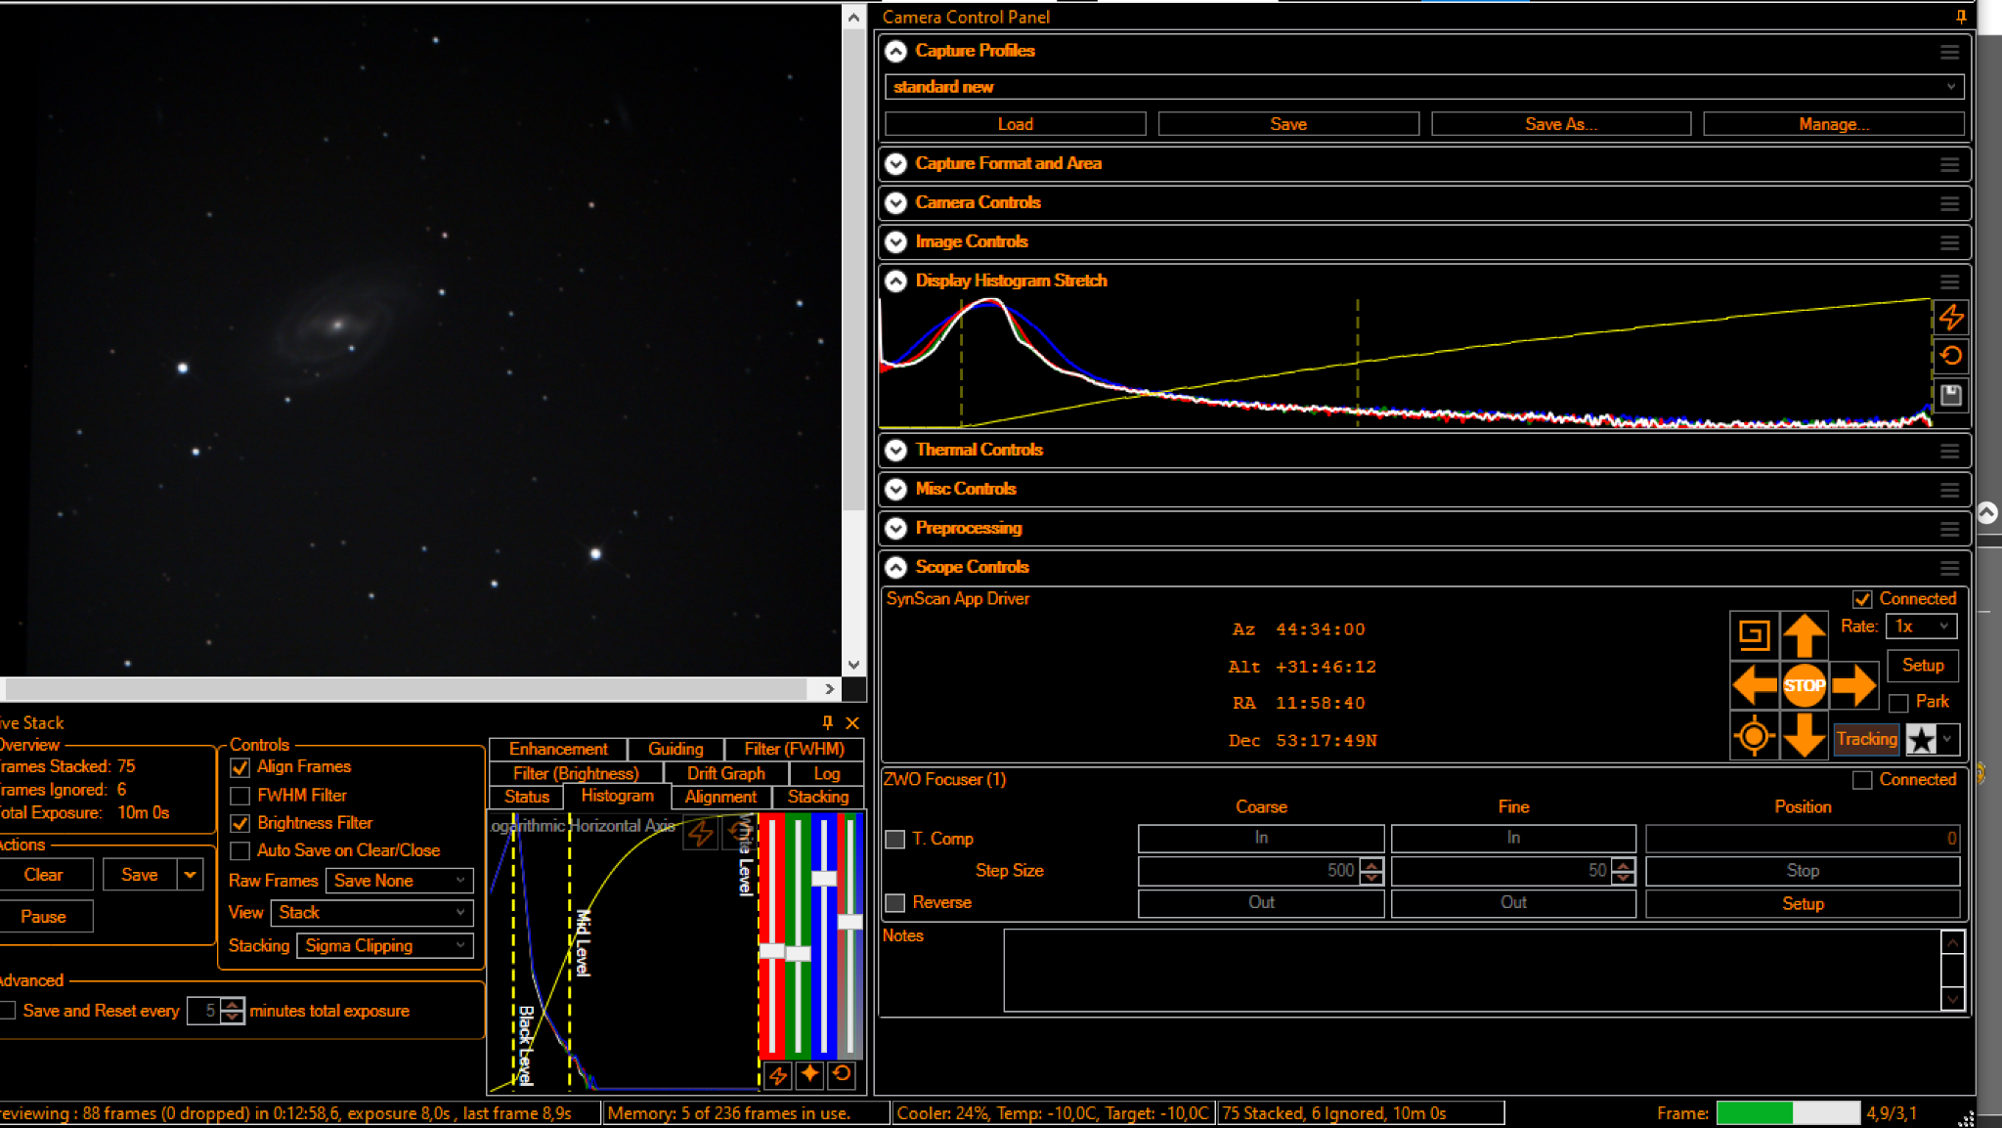Slew the scope left with the left arrow
This screenshot has height=1128, width=2002.
(1755, 685)
